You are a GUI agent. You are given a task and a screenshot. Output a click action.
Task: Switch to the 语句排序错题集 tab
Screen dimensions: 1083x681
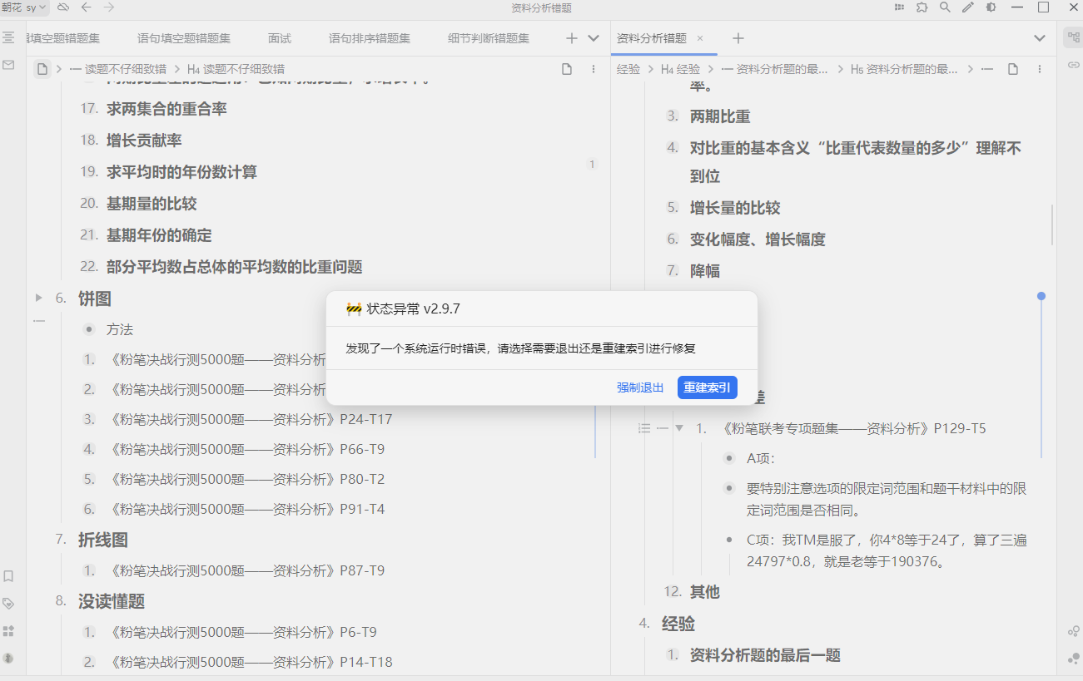pos(370,38)
